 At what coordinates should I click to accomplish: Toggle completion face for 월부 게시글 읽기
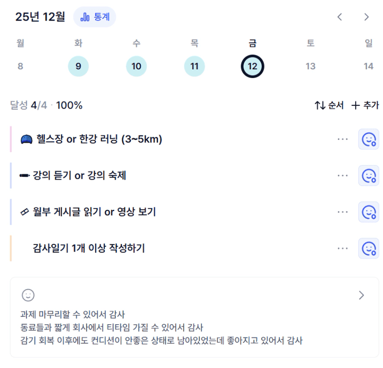pos(368,212)
